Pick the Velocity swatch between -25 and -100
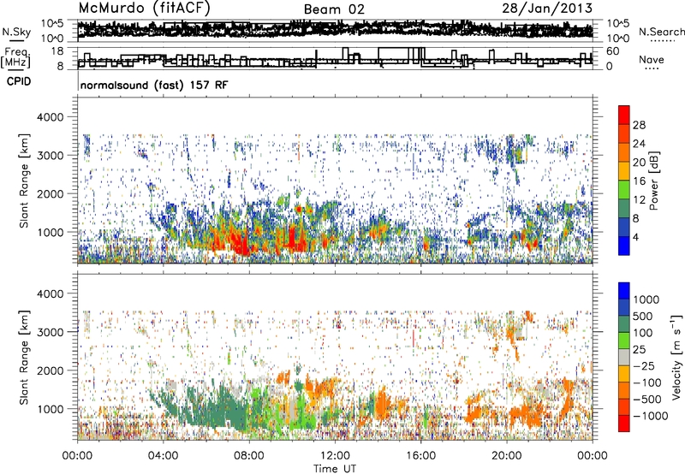The height and width of the screenshot is (474, 685). coord(624,374)
